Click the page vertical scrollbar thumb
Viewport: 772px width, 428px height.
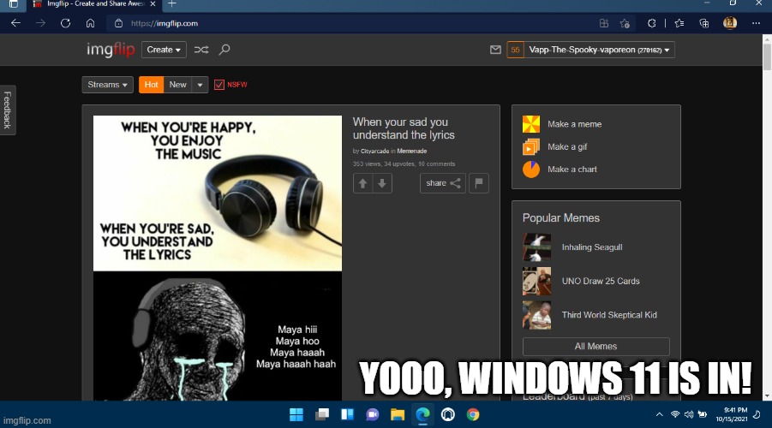tap(767, 56)
